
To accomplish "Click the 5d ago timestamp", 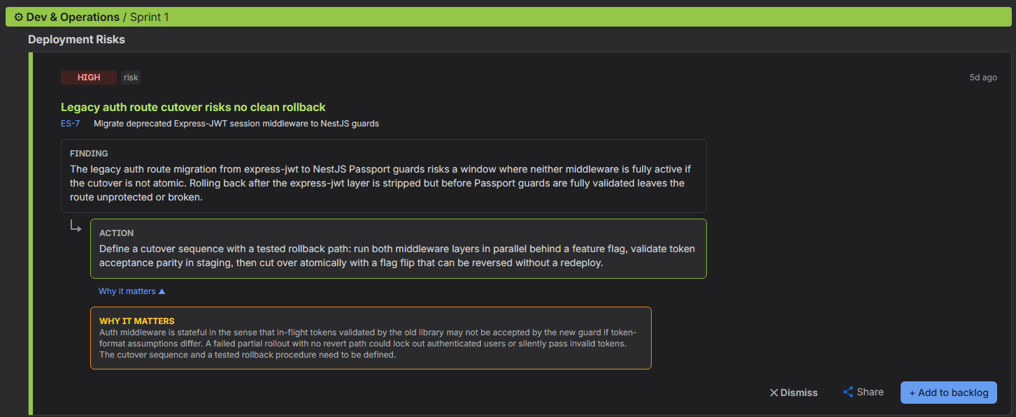I will [983, 78].
